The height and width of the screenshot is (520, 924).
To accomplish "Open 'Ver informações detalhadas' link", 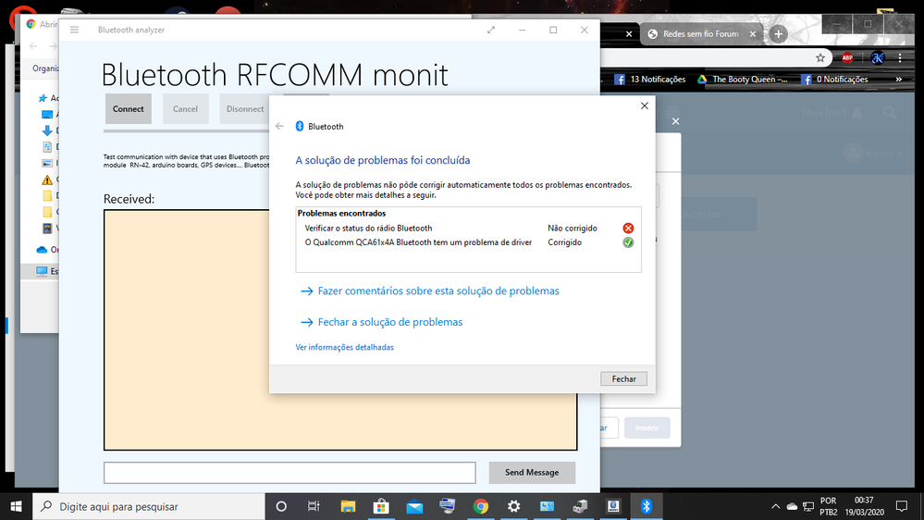I will [344, 347].
